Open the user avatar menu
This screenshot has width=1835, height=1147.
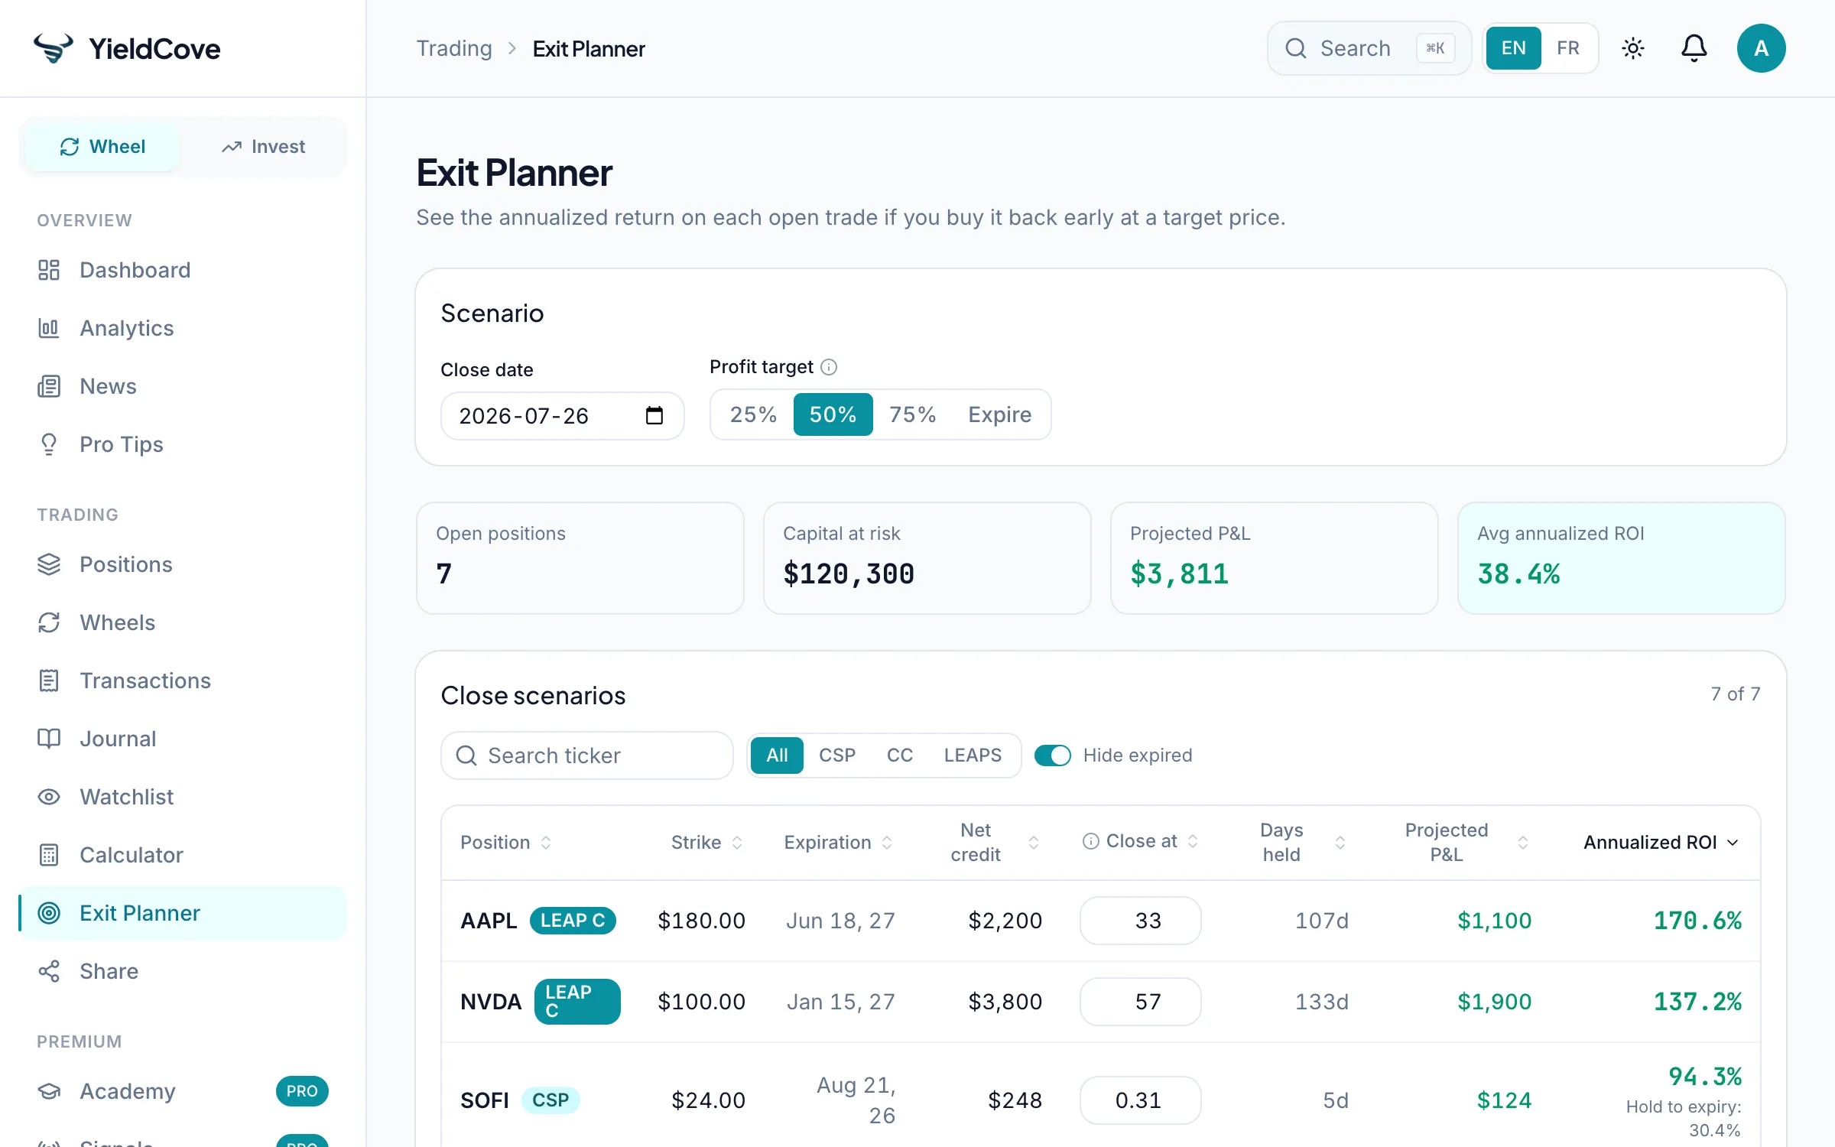tap(1762, 48)
